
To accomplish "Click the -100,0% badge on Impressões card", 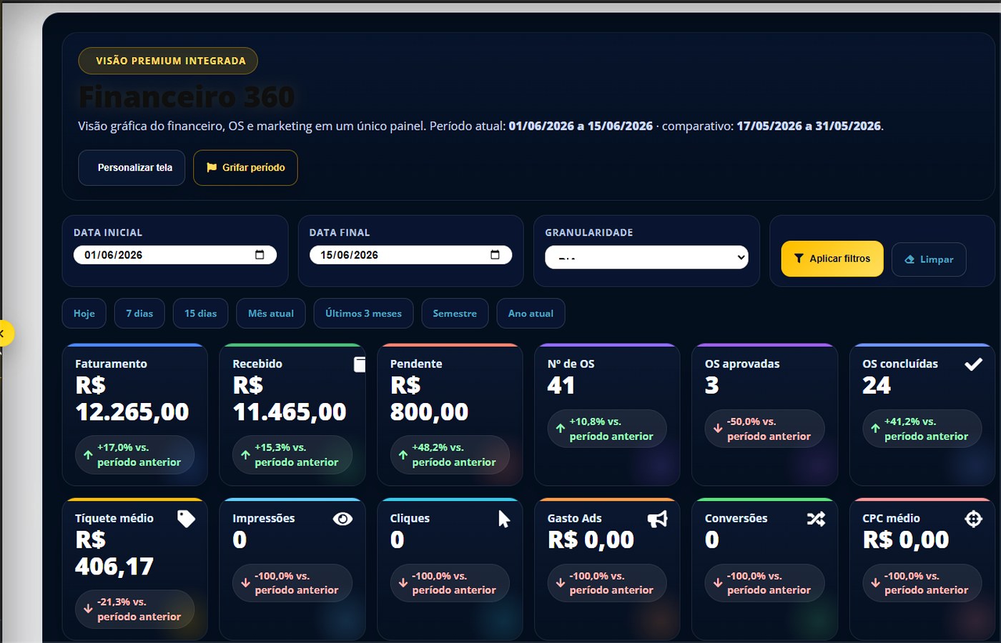I will [292, 583].
